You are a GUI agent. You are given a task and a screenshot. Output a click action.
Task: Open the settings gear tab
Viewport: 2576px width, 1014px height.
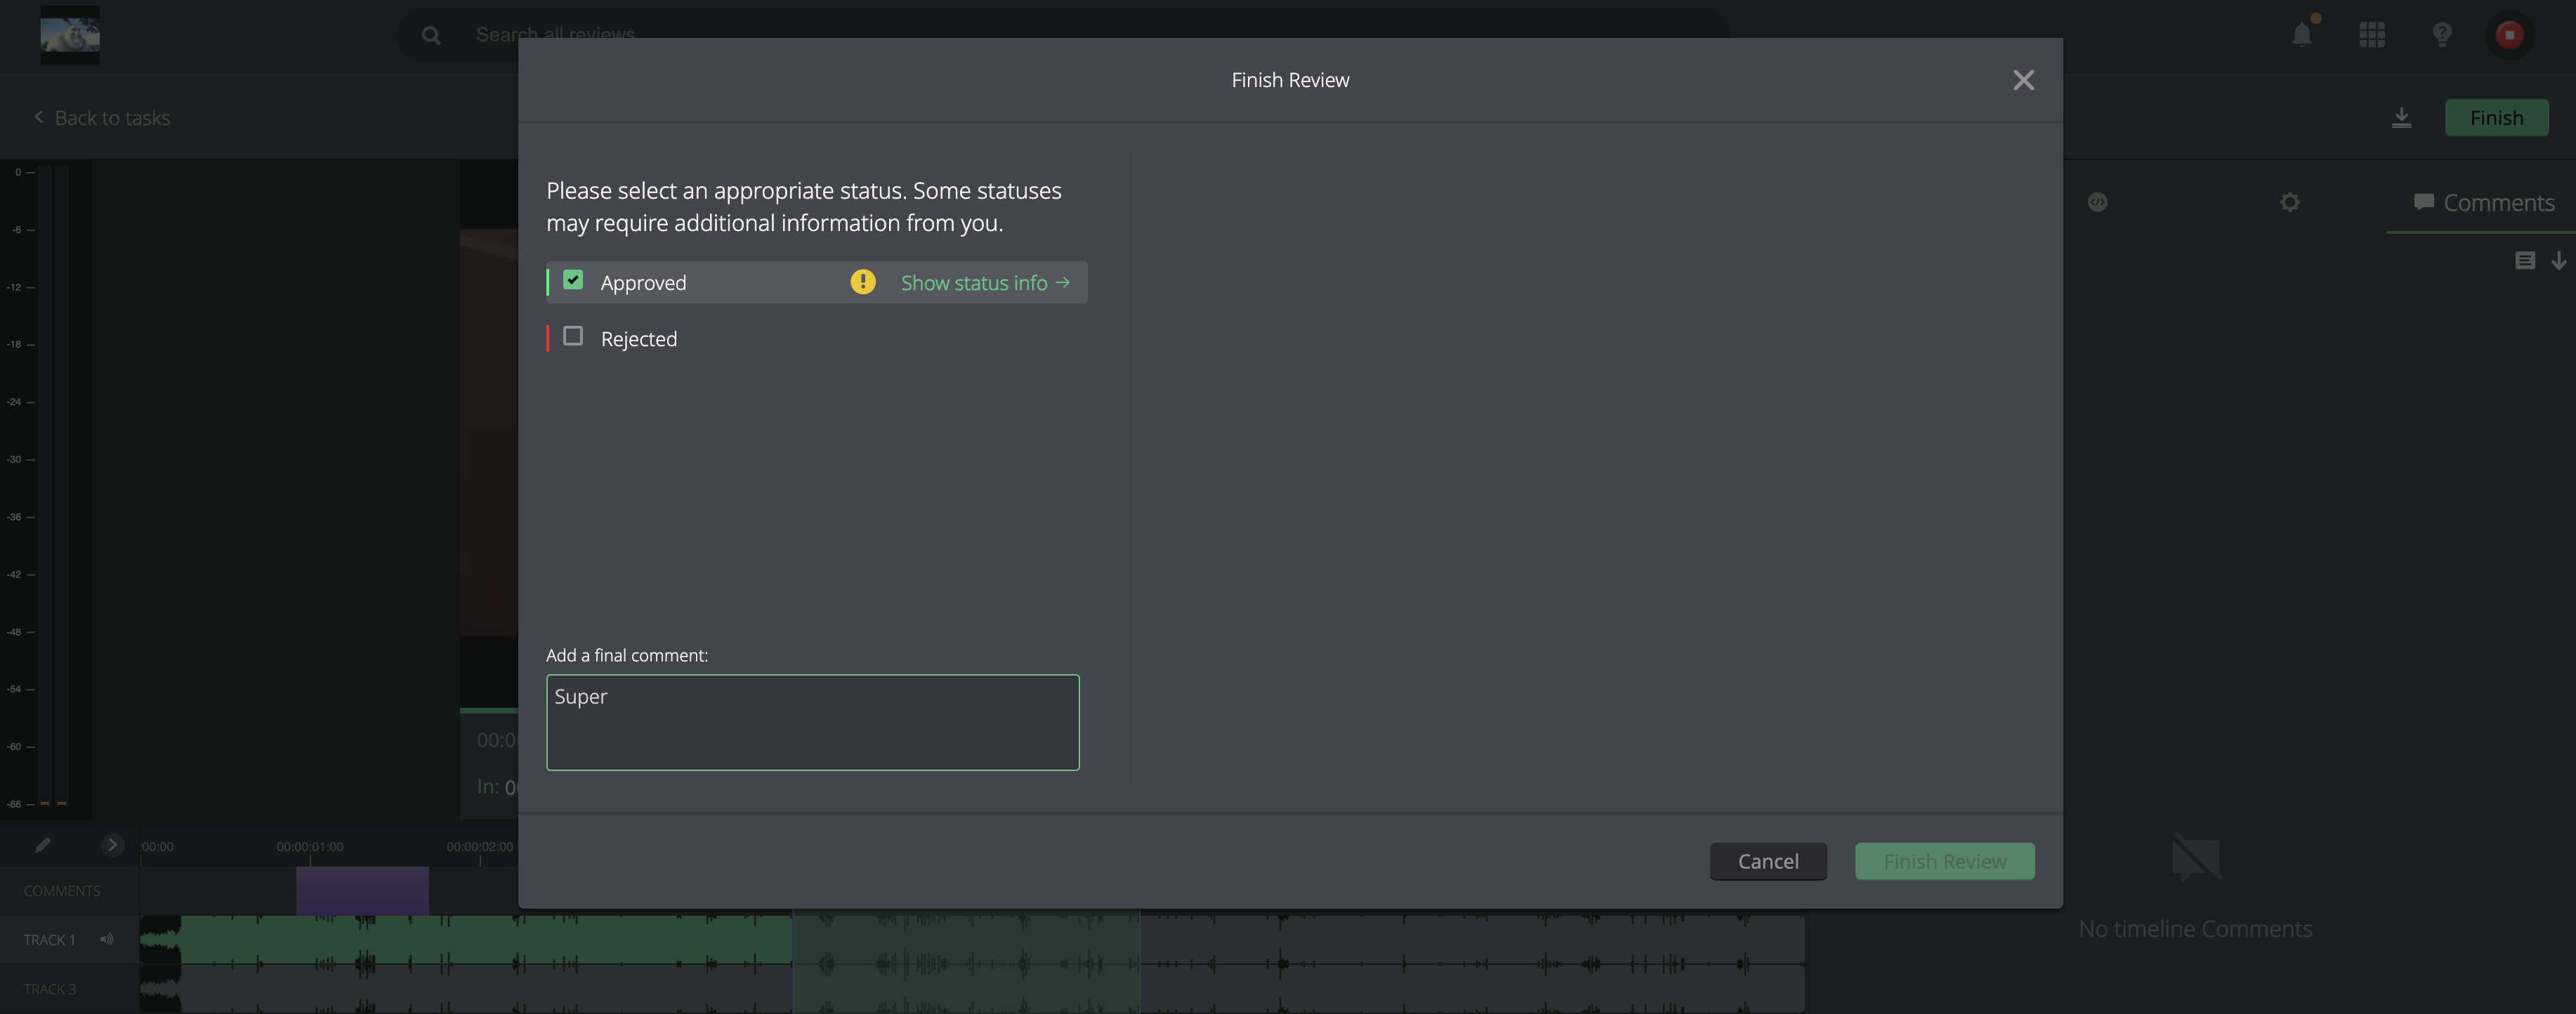(x=2290, y=203)
